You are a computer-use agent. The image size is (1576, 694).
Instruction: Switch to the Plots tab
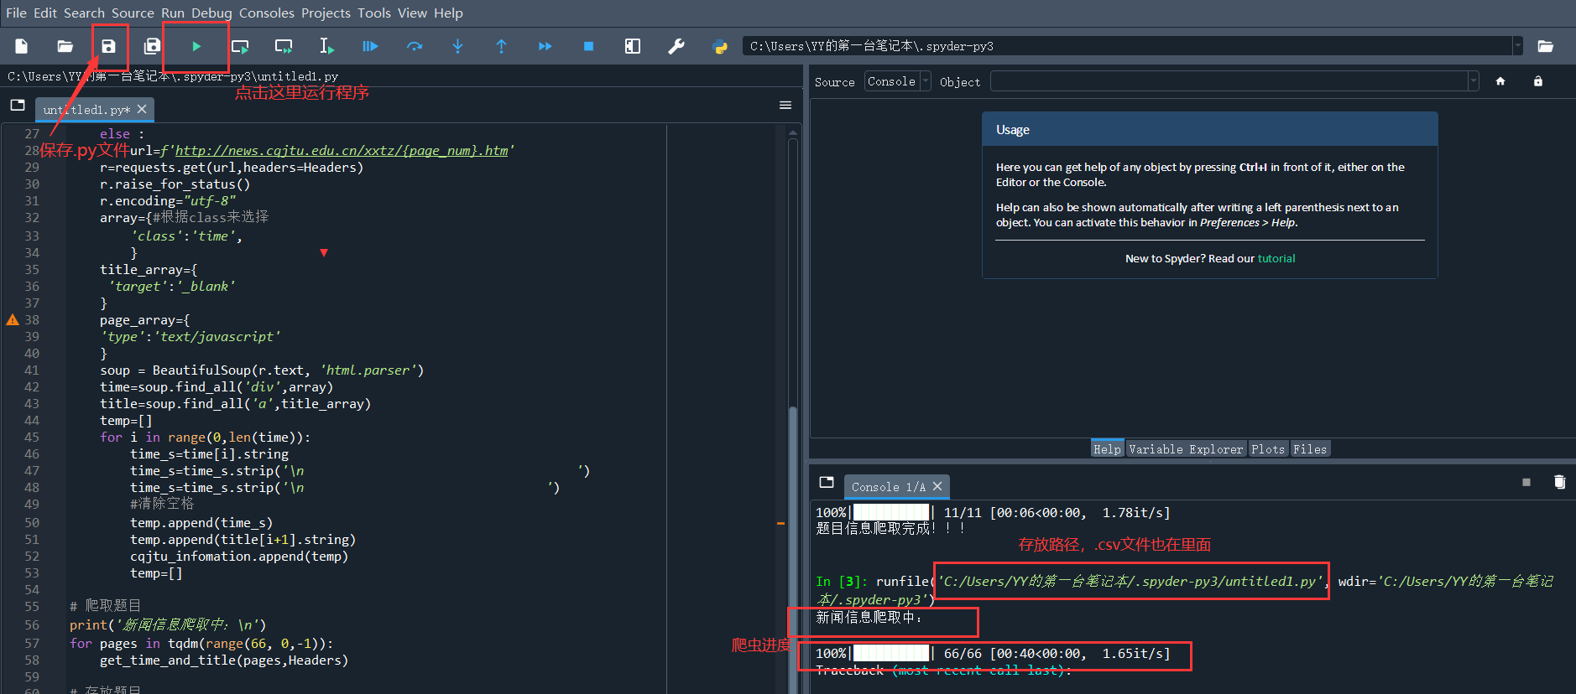click(x=1268, y=449)
